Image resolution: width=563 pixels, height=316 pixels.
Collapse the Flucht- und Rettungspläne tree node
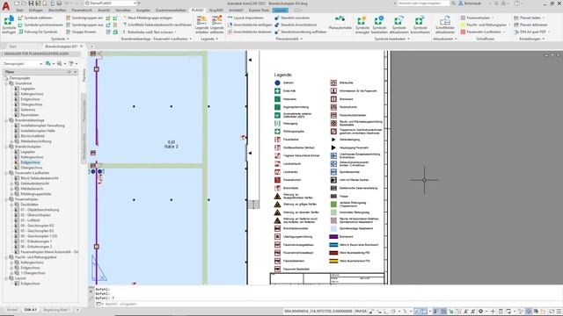tap(6, 257)
